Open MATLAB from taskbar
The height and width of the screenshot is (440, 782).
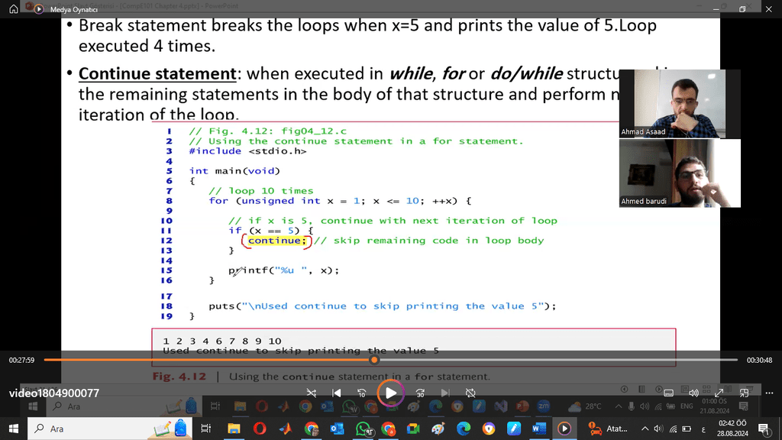click(x=286, y=429)
